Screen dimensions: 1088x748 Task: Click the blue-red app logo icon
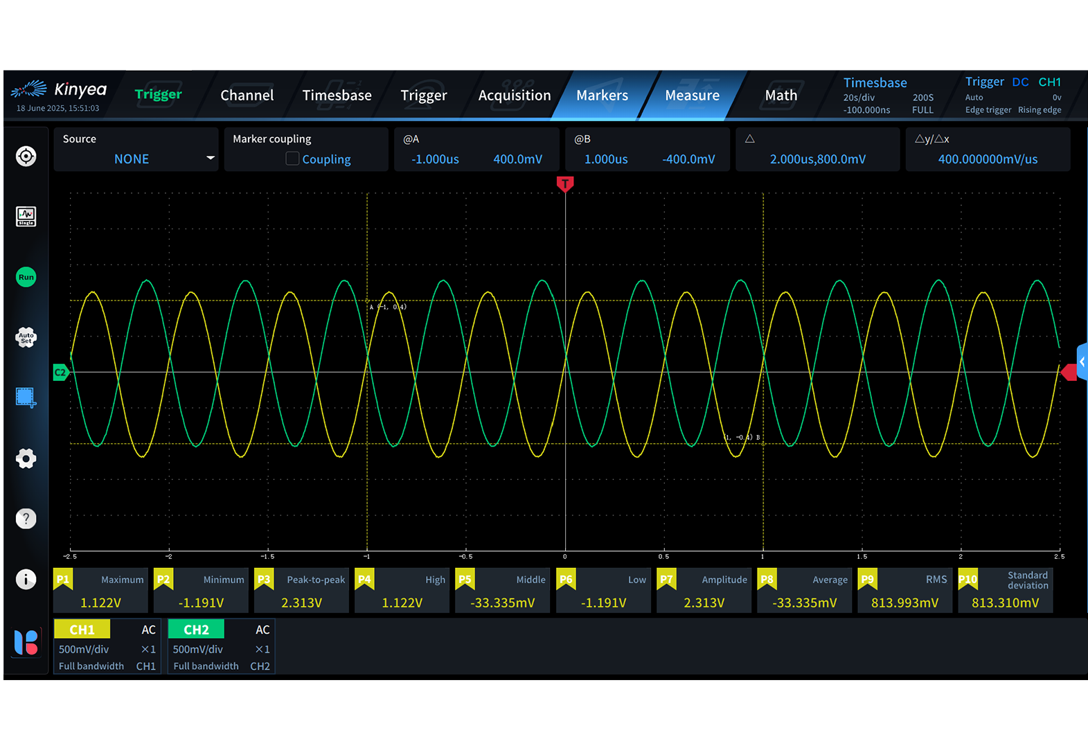click(x=26, y=642)
